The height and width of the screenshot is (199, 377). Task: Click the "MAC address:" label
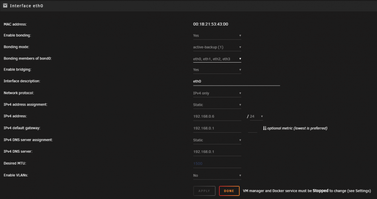coord(15,24)
